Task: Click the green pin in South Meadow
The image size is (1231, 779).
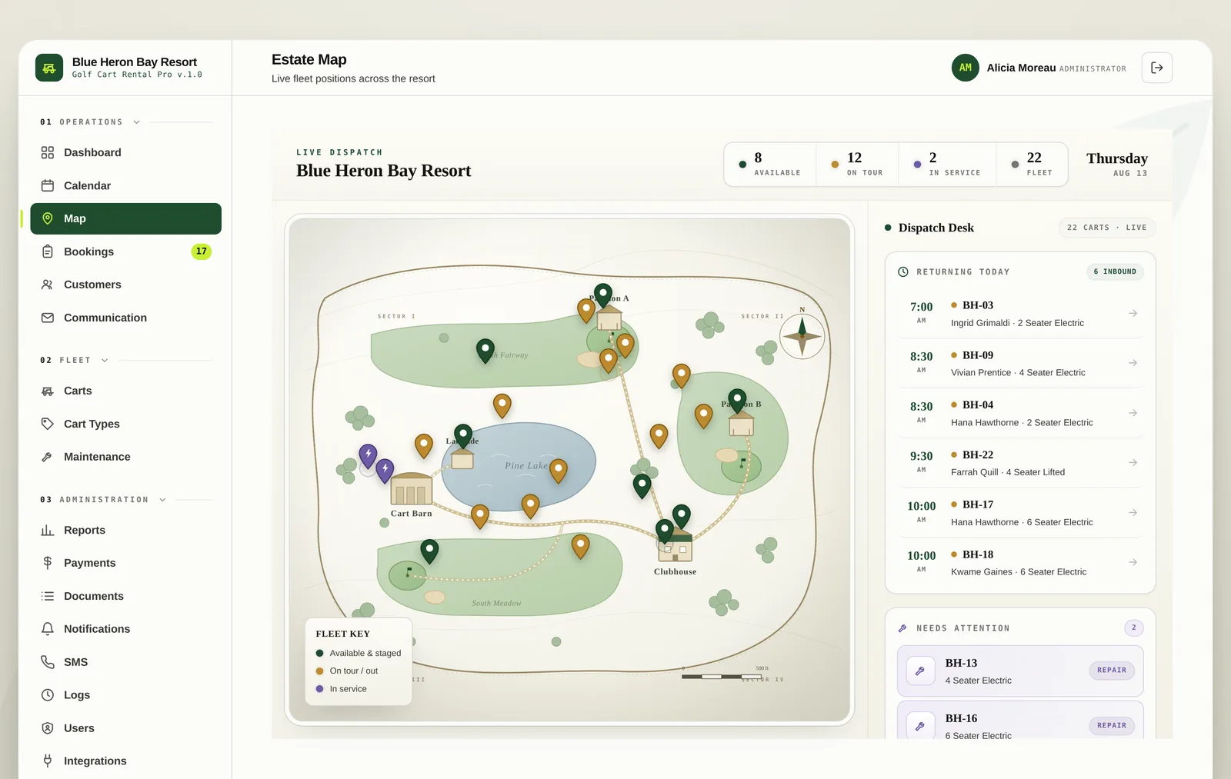Action: 429,551
